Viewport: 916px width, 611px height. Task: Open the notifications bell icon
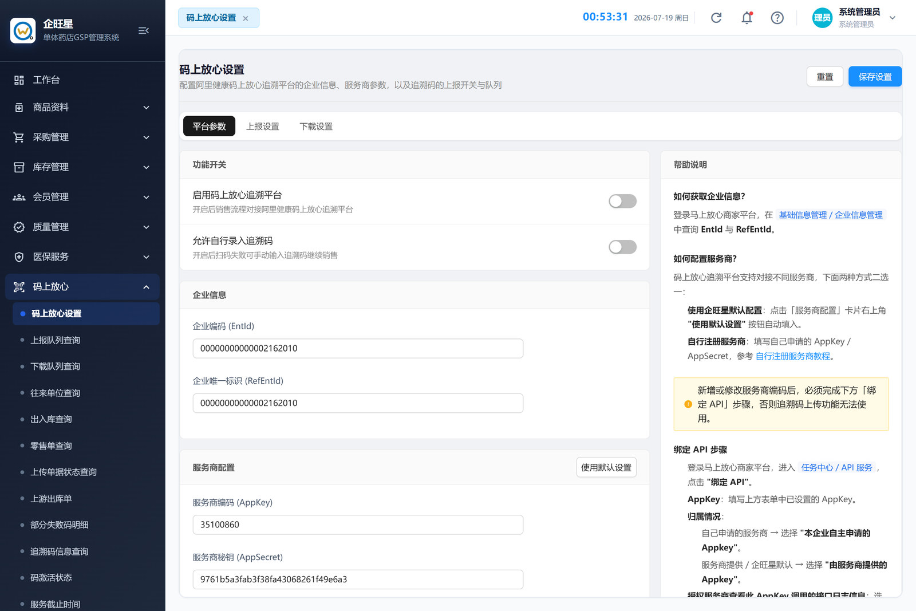pos(747,18)
